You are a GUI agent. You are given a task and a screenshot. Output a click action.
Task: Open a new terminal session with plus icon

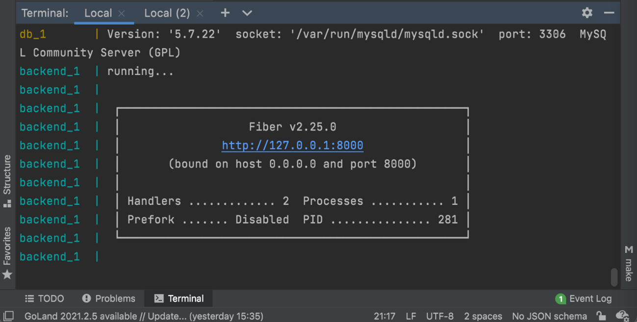[225, 13]
